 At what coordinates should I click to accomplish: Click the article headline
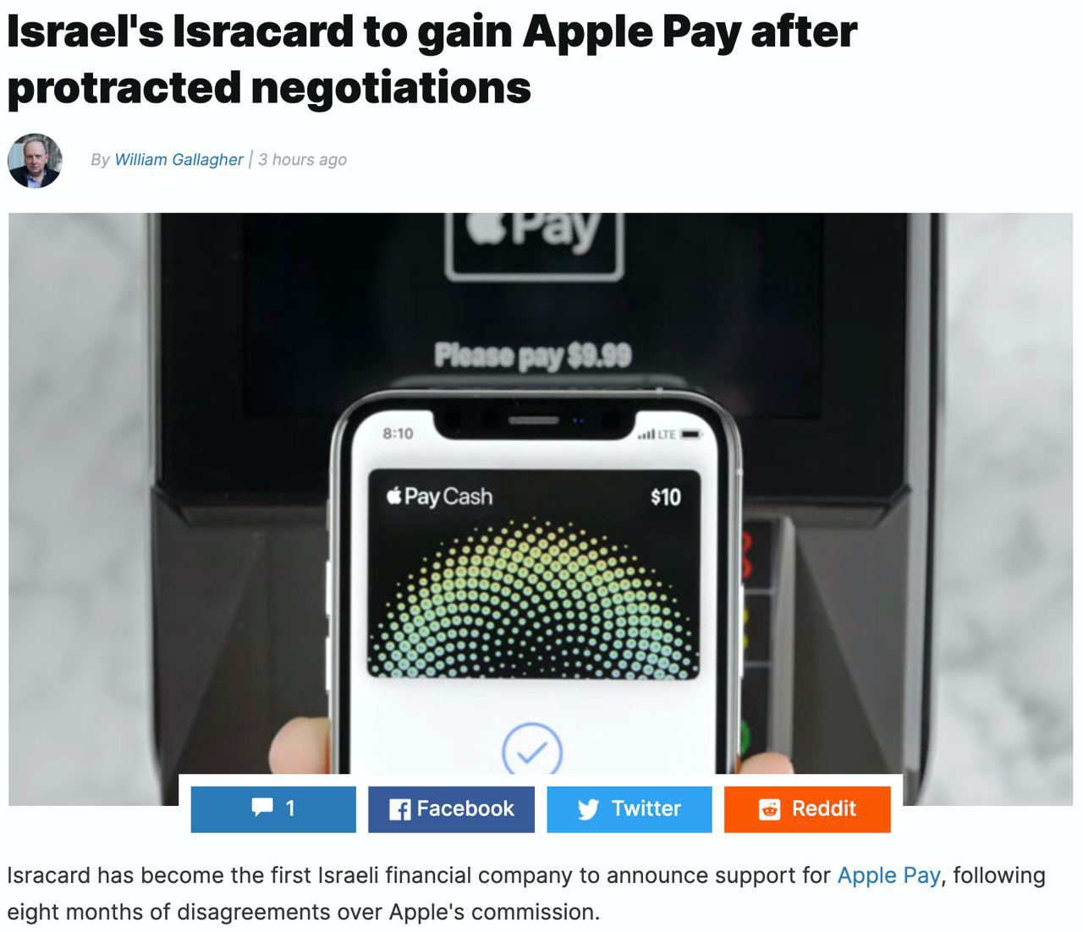pos(432,59)
